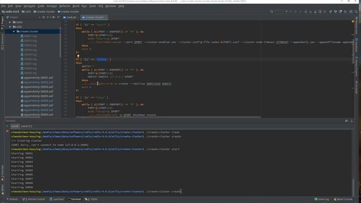The width and height of the screenshot is (361, 203).
Task: Open the Structure tool window side tab
Action: tap(2, 41)
